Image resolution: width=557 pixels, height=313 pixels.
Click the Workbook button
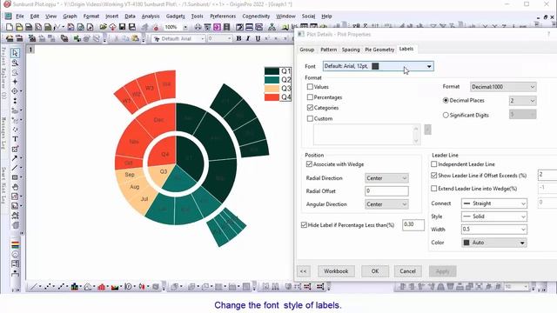tap(336, 271)
